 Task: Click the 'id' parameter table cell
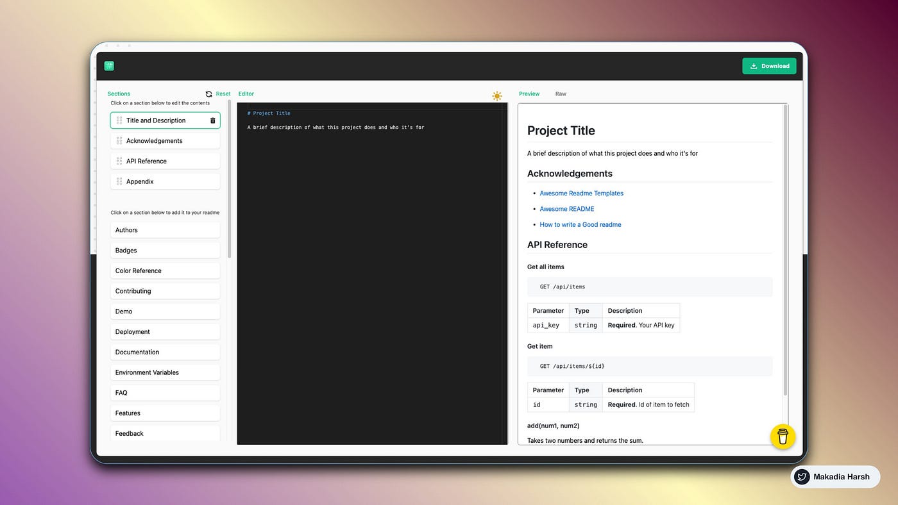[548, 405]
